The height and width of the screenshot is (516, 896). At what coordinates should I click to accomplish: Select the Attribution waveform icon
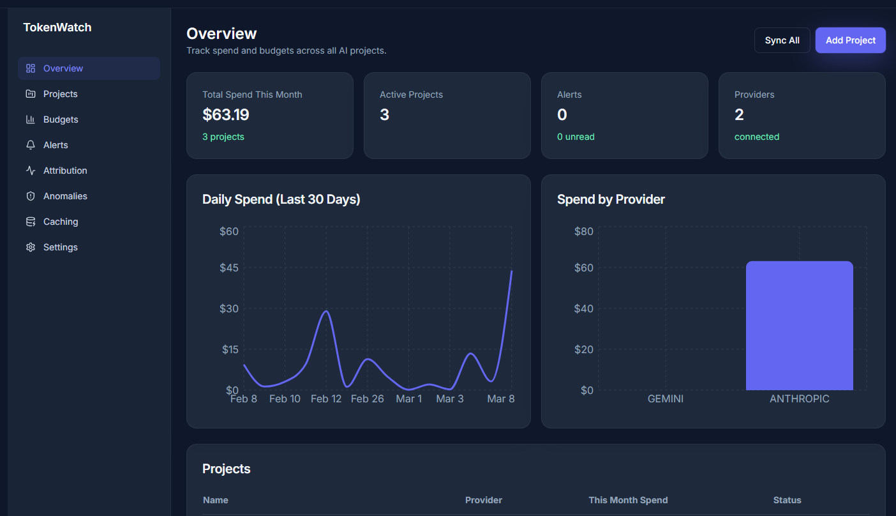point(31,170)
